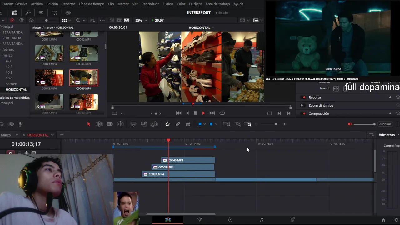Image resolution: width=400 pixels, height=225 pixels.
Task: Open the Marcar menu
Action: point(123,4)
